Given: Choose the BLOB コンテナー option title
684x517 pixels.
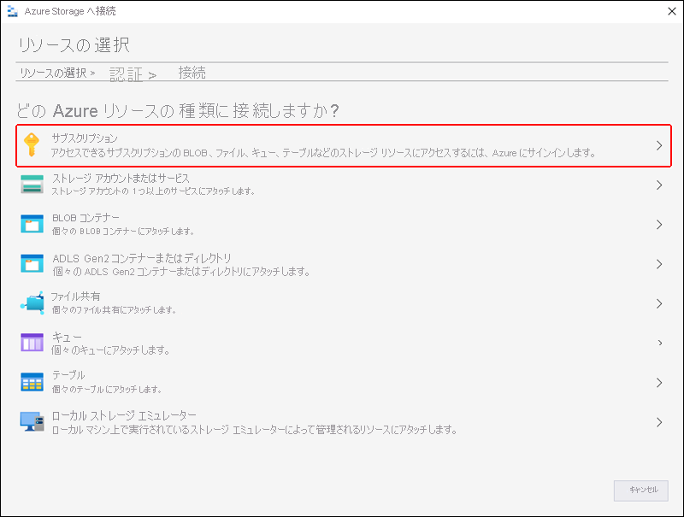Looking at the screenshot, I should tap(85, 218).
